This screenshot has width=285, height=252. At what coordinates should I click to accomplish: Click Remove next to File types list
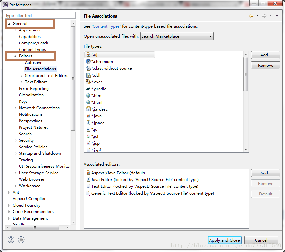pos(265,66)
